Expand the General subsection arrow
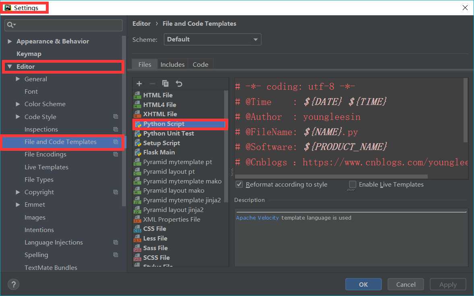This screenshot has height=296, width=474. (18, 79)
